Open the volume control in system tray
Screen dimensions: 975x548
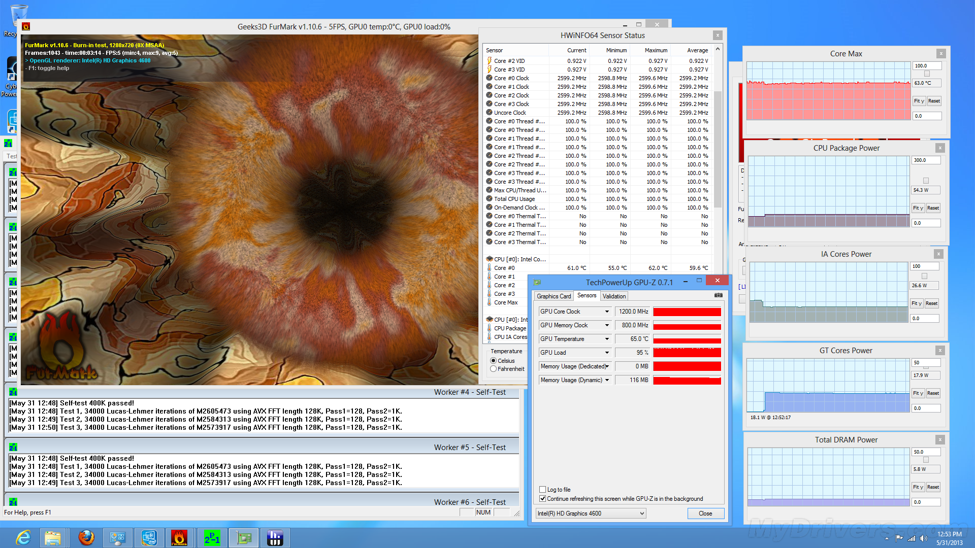coord(923,538)
